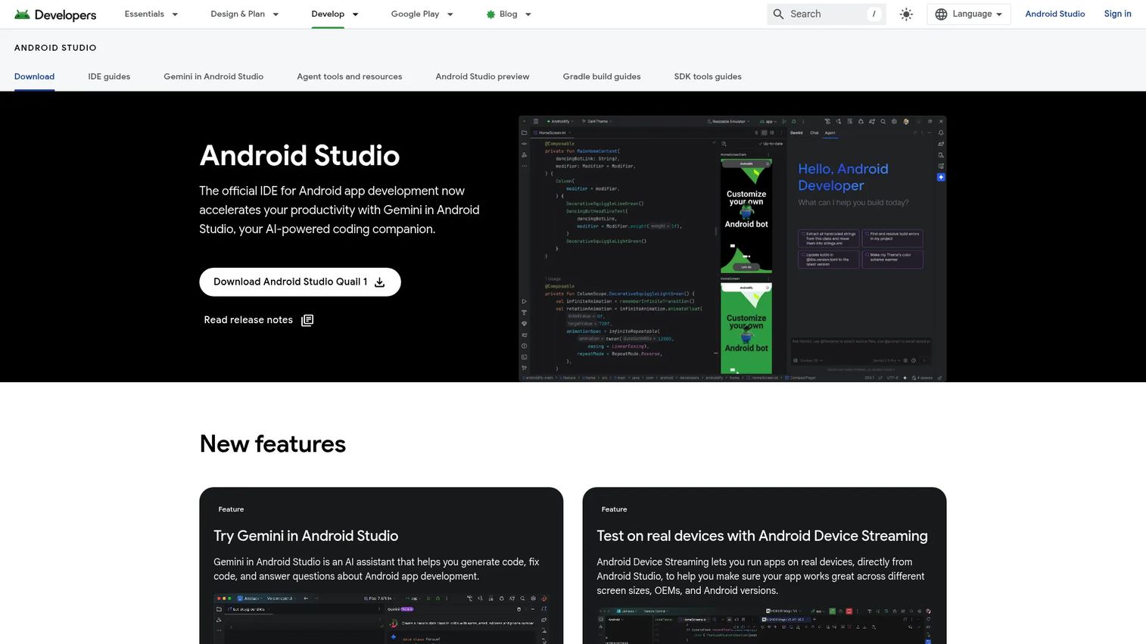Click the hero IDE screenshot image
Screen dimensions: 1146x644
[x=732, y=248]
